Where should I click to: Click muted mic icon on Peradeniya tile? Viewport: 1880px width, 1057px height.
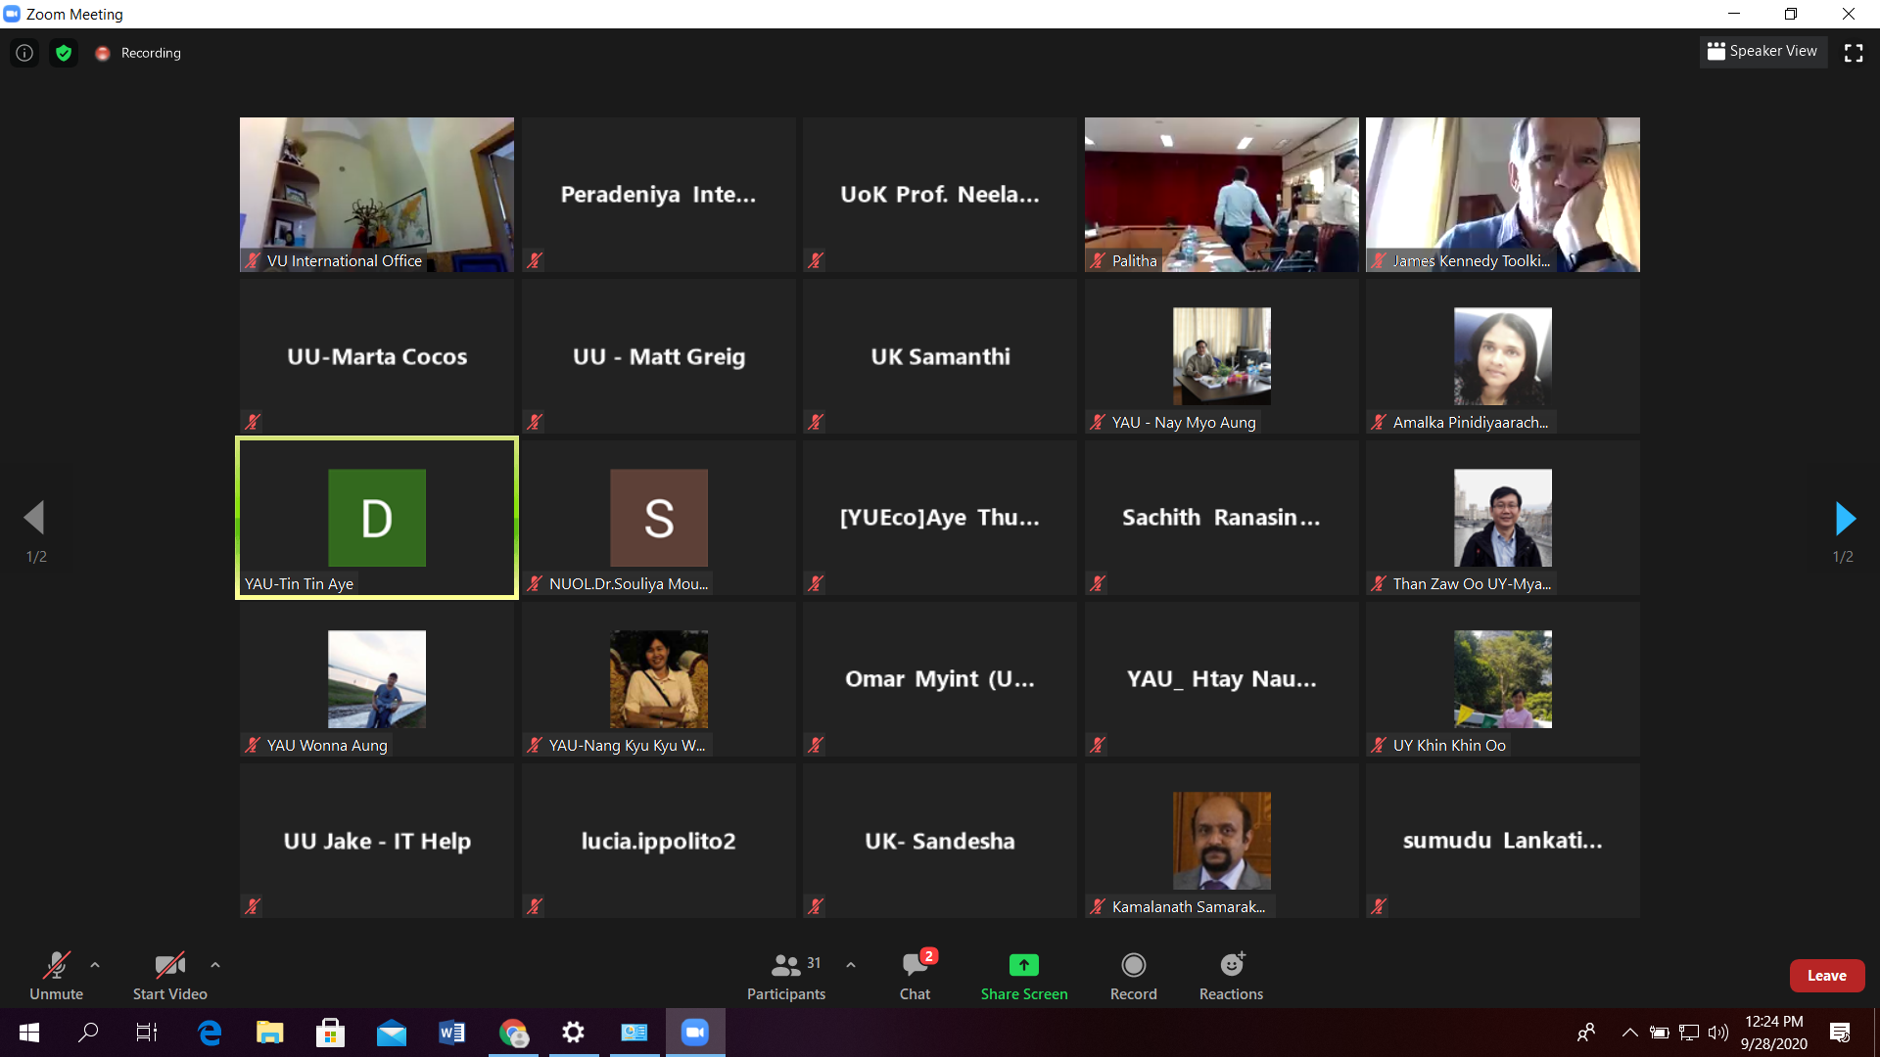coord(535,260)
